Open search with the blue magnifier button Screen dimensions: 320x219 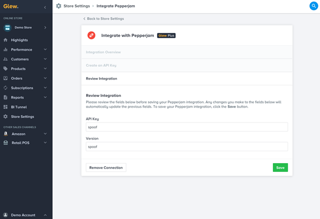tap(314, 6)
